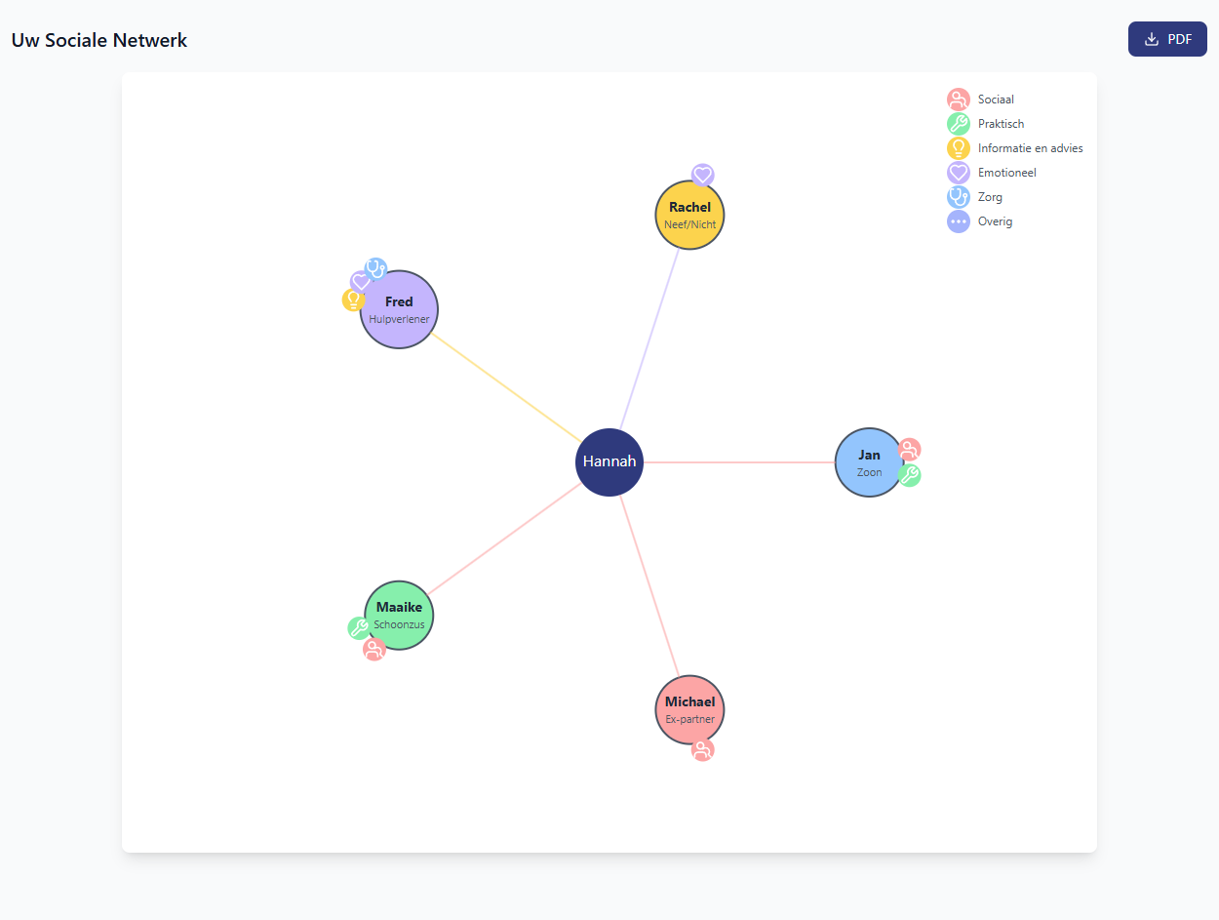Viewport: 1219px width, 920px height.
Task: Click the Sociaal legend swatch
Action: tap(959, 100)
